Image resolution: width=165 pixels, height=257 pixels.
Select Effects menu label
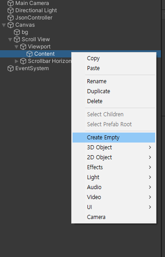(x=95, y=167)
